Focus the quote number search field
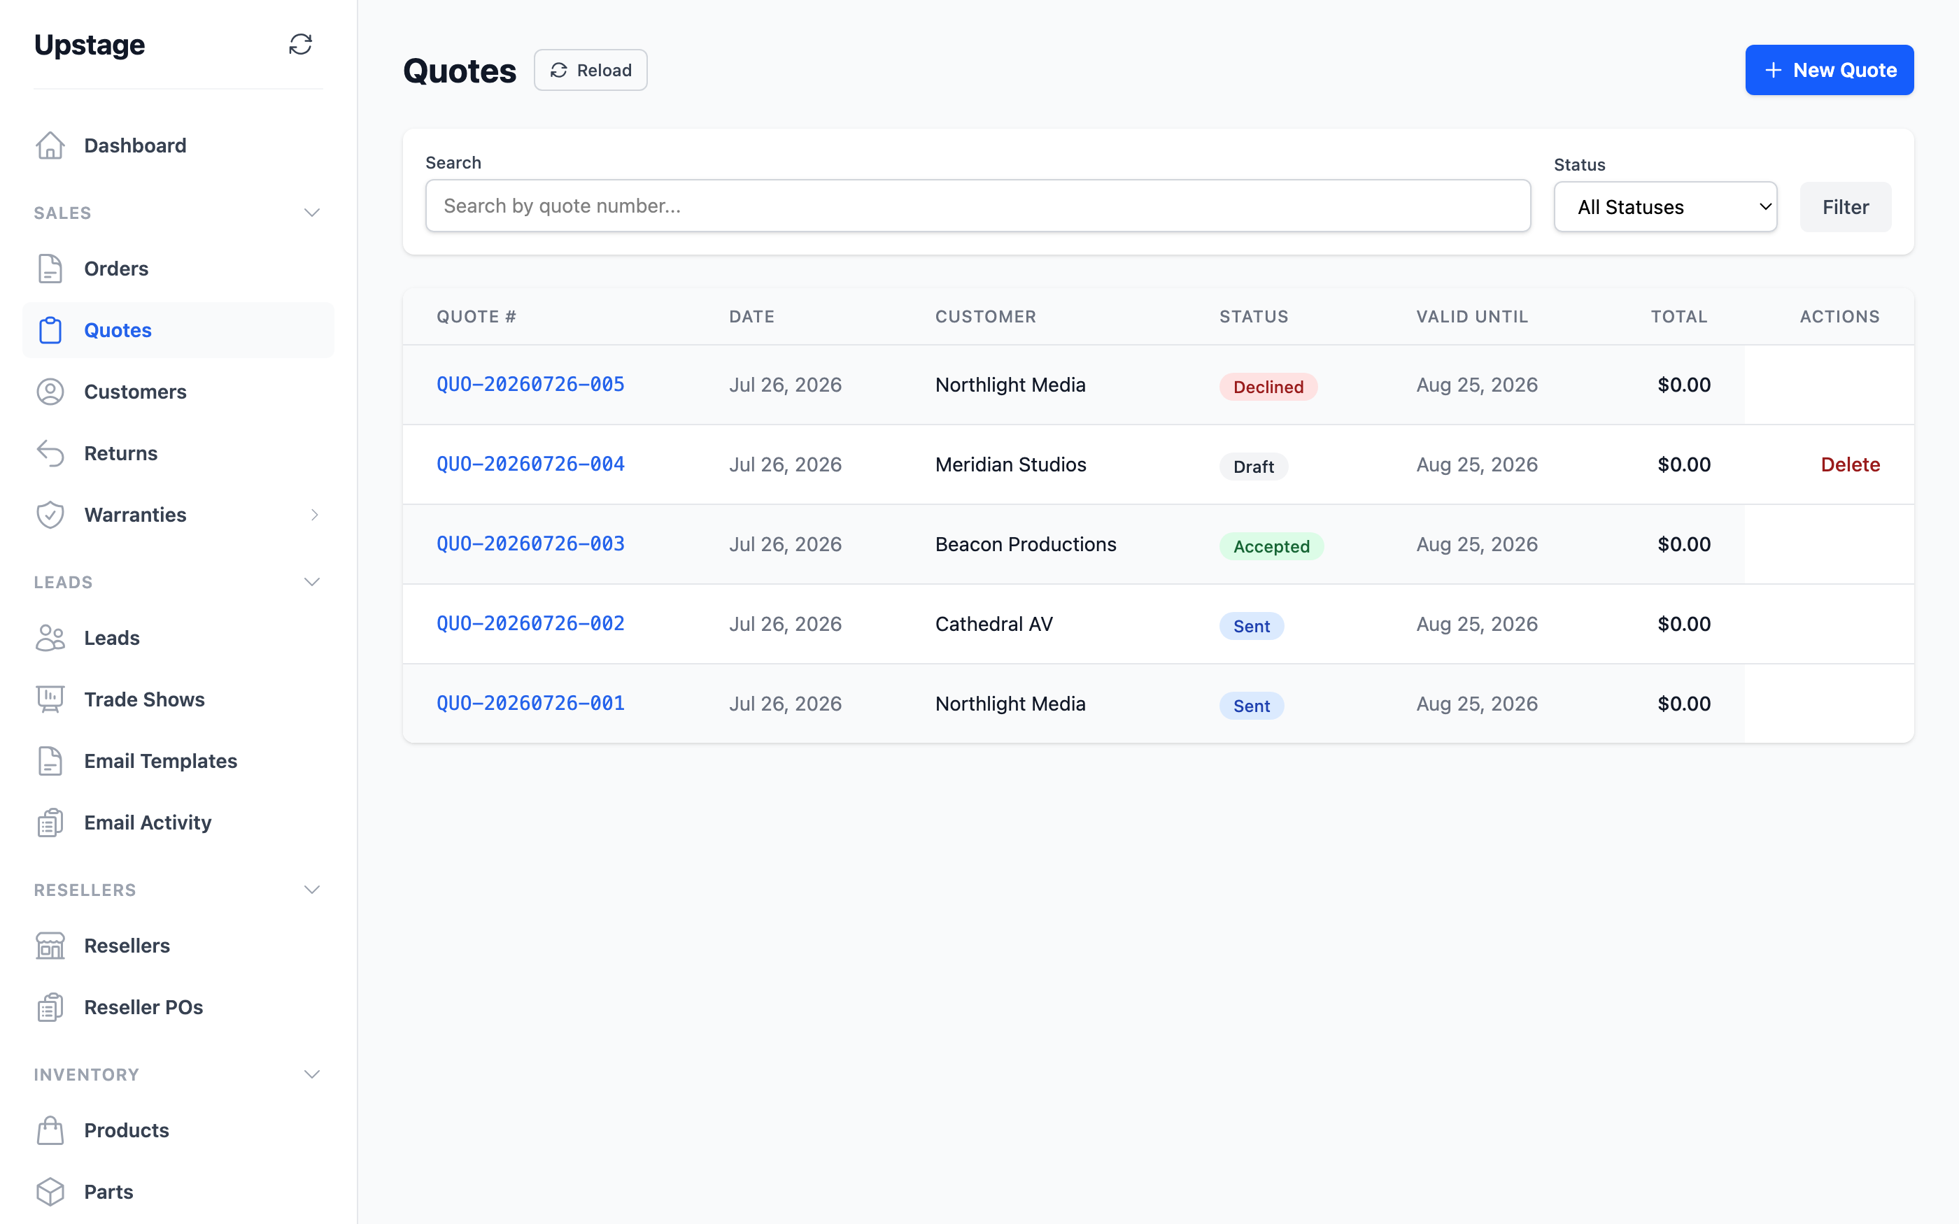Viewport: 1959px width, 1224px height. coord(978,206)
